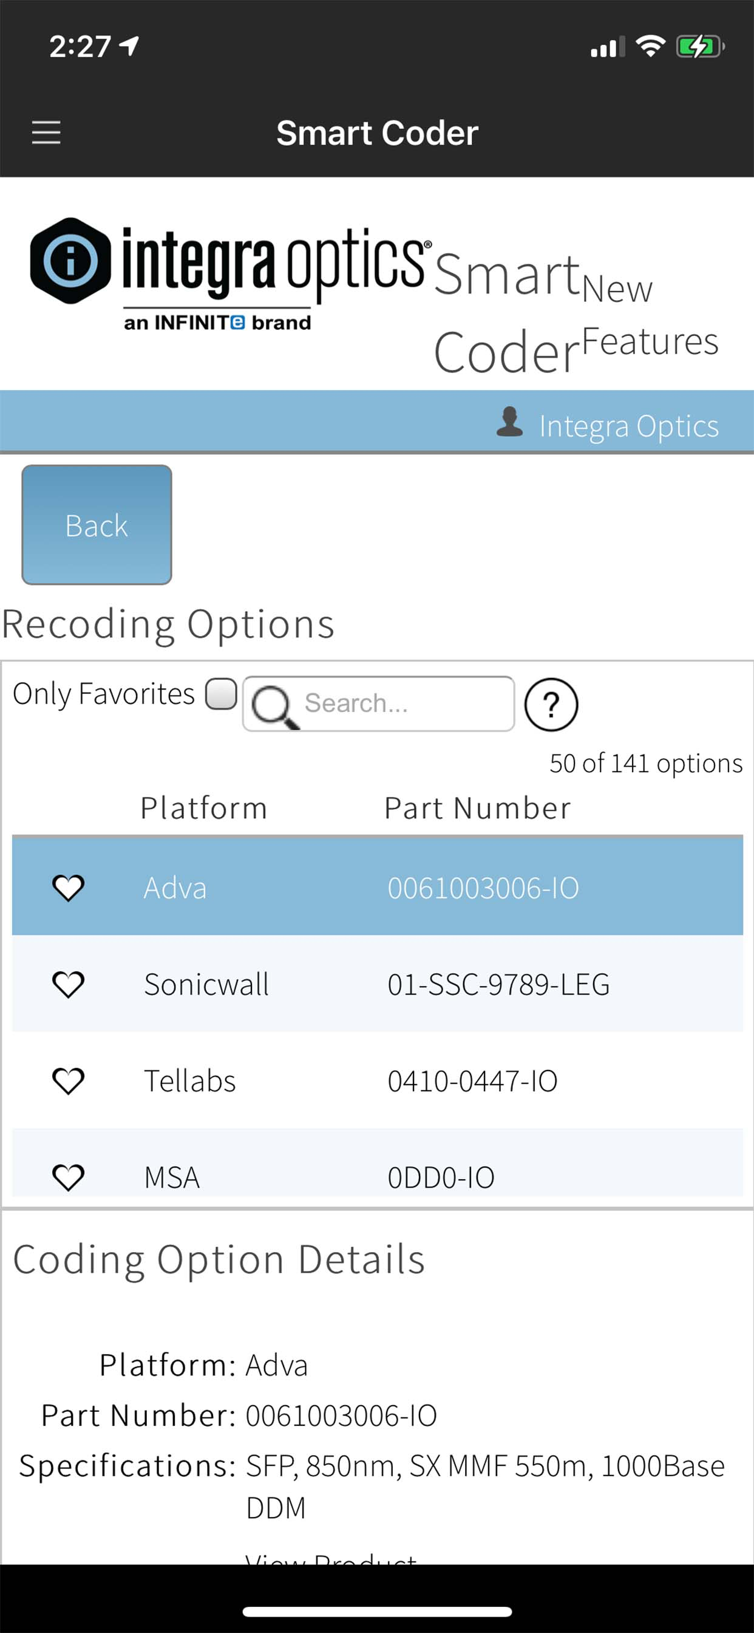This screenshot has height=1633, width=754.
Task: Open the Integra Optics account link
Action: (628, 426)
